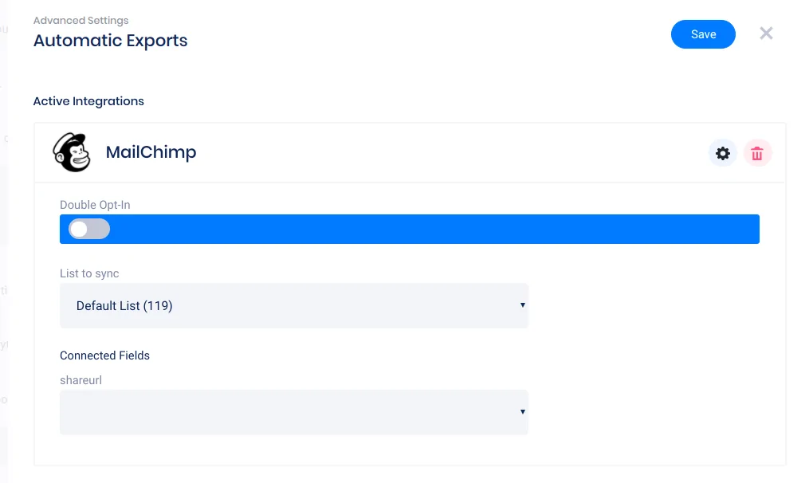
Task: Click the shareurl field label
Action: click(x=81, y=380)
